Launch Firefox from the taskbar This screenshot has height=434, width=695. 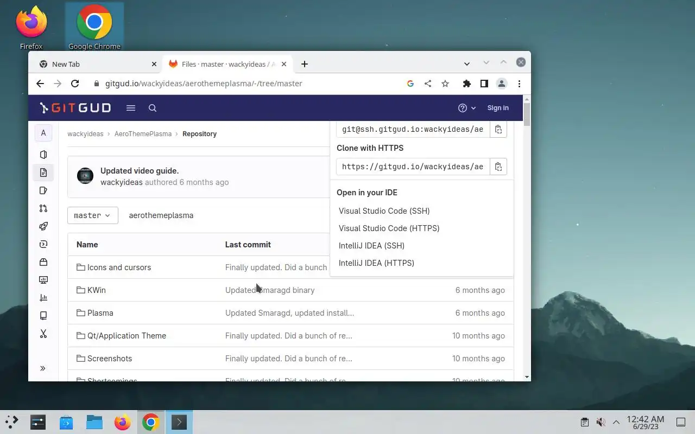pyautogui.click(x=123, y=422)
